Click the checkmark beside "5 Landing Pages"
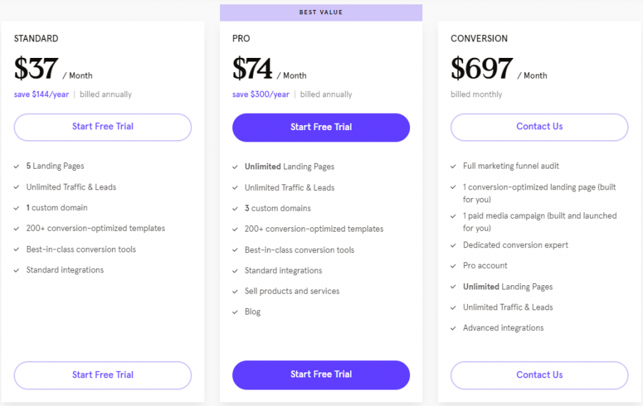This screenshot has height=406, width=643. coord(17,167)
